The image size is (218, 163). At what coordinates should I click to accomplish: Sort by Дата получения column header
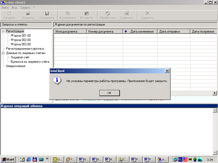(x=204, y=31)
